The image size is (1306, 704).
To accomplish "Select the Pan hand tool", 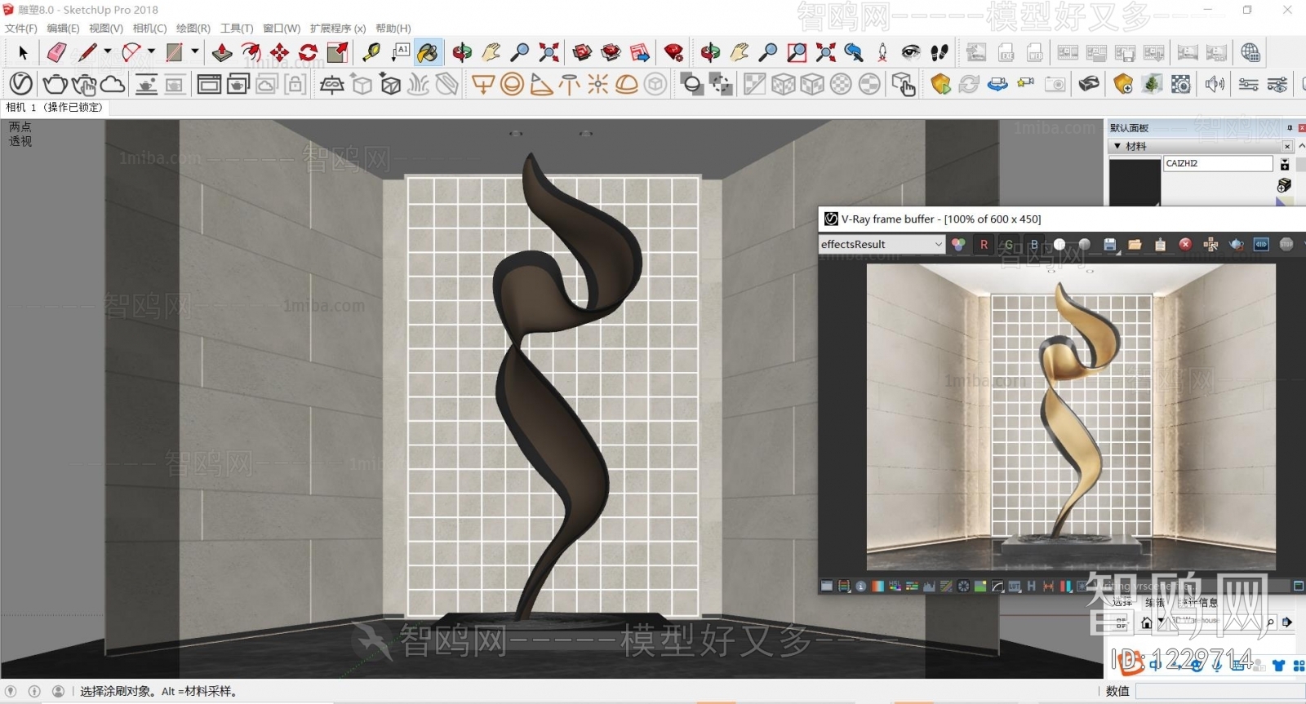I will 491,53.
